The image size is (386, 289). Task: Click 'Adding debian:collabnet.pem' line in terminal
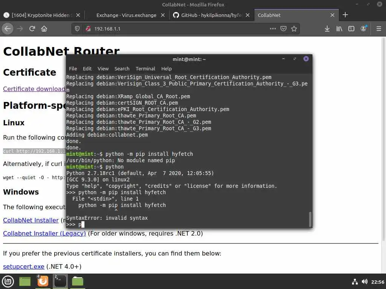[x=107, y=135]
